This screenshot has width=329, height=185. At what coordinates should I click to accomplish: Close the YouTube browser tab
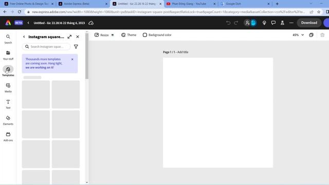[x=214, y=4]
